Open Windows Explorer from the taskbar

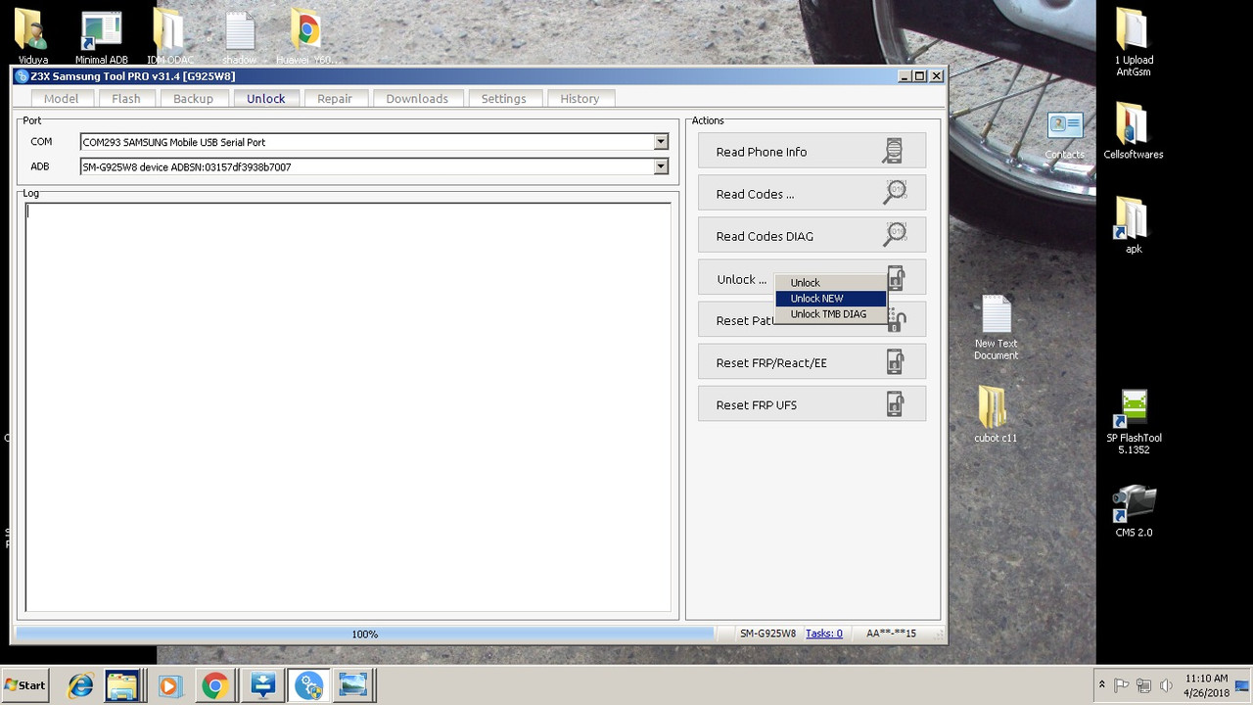coord(123,685)
